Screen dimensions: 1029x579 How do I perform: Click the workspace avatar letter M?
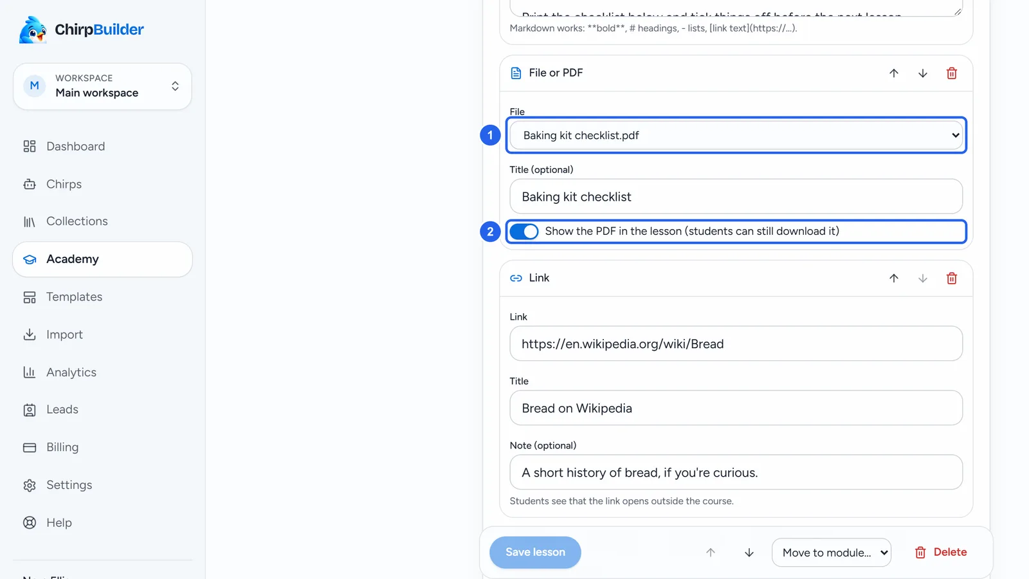coord(35,86)
